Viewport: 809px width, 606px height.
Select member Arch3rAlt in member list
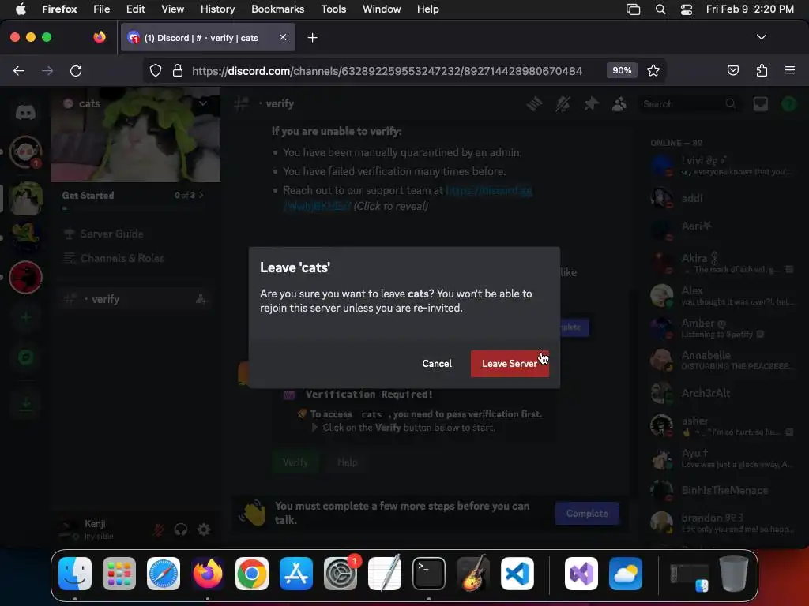click(x=722, y=393)
